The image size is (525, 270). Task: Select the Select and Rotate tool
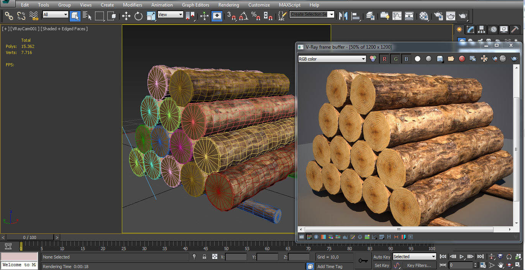tap(138, 16)
